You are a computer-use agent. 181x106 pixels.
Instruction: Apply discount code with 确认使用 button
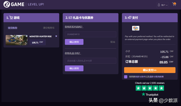[74, 42]
